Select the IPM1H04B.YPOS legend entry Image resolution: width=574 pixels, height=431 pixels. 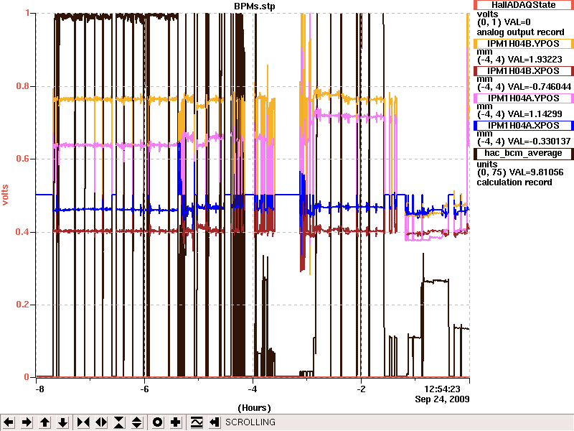click(524, 44)
